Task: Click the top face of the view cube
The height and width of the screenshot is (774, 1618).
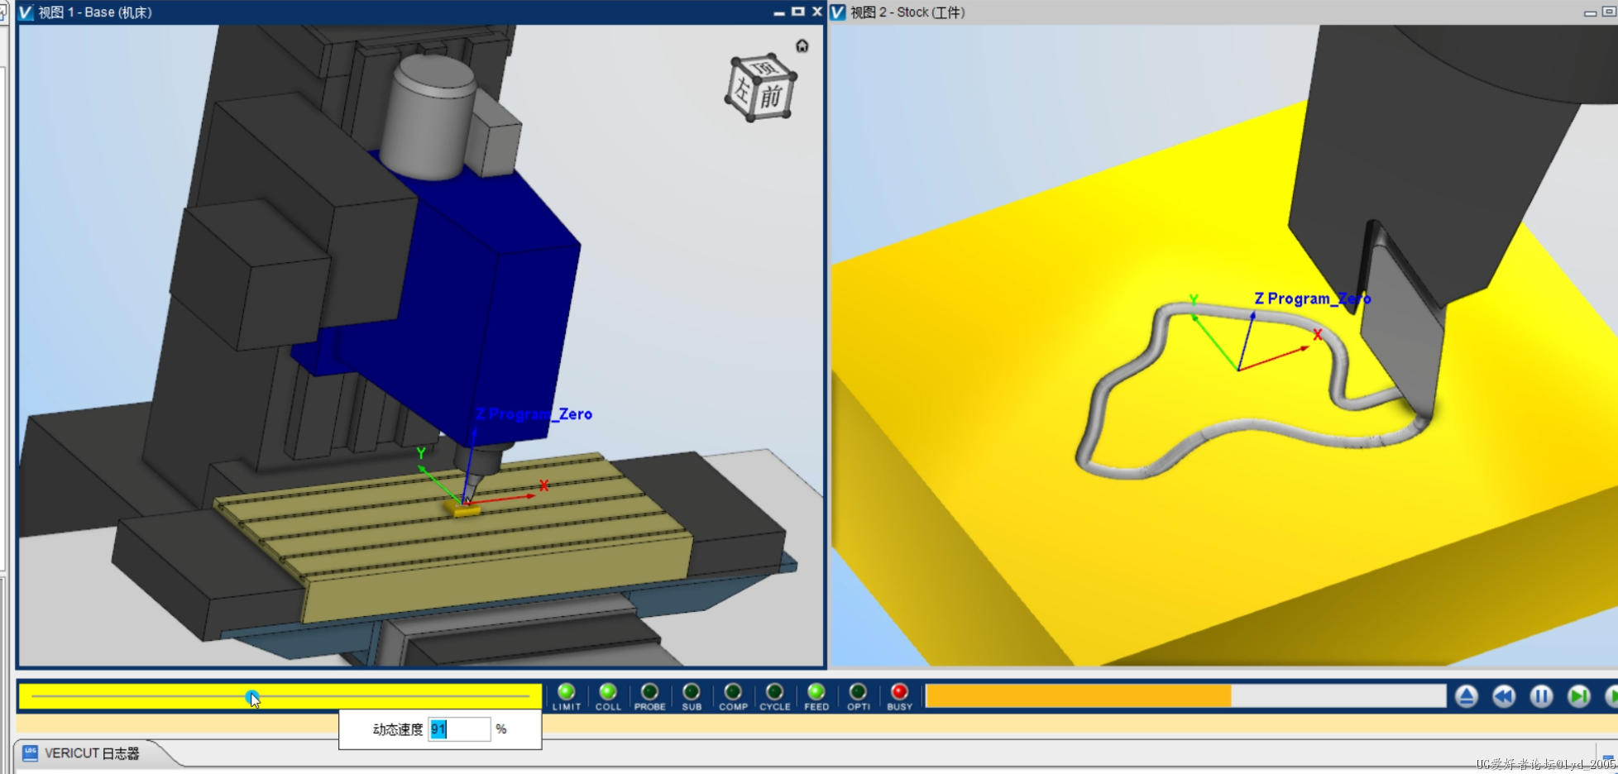Action: (x=763, y=67)
